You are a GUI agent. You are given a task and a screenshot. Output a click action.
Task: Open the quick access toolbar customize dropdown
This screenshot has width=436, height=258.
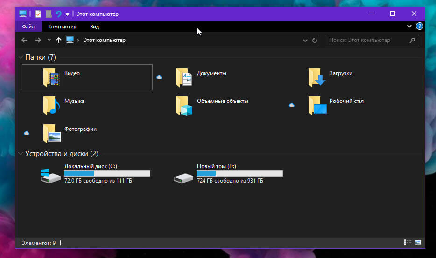[x=67, y=14]
